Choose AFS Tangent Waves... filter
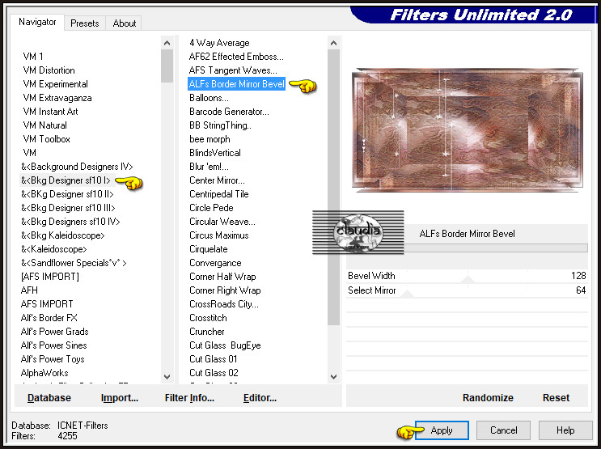 click(233, 70)
